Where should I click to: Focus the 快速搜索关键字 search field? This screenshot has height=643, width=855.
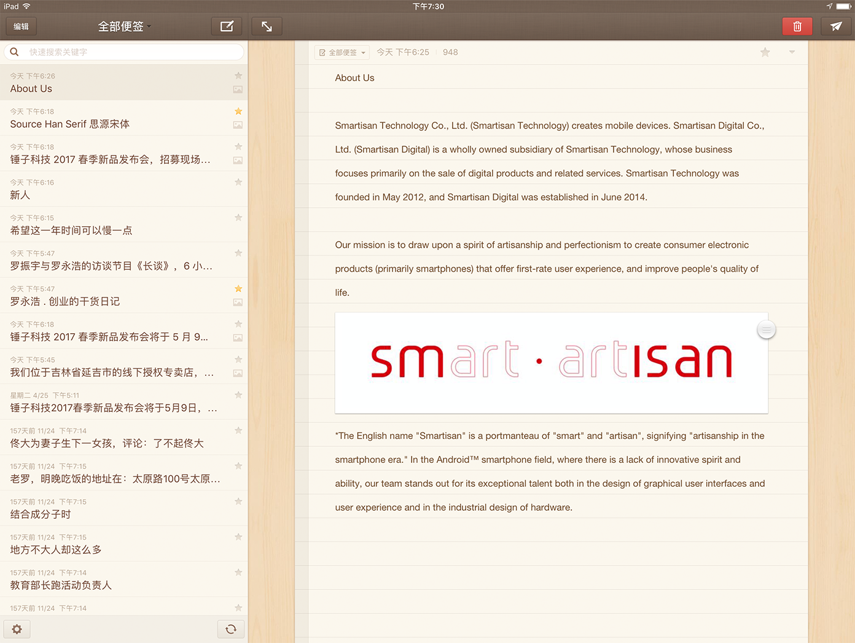click(123, 52)
